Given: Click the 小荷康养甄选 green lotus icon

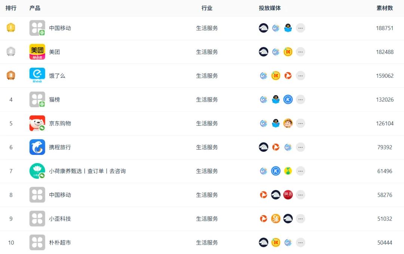Looking at the screenshot, I should (37, 171).
